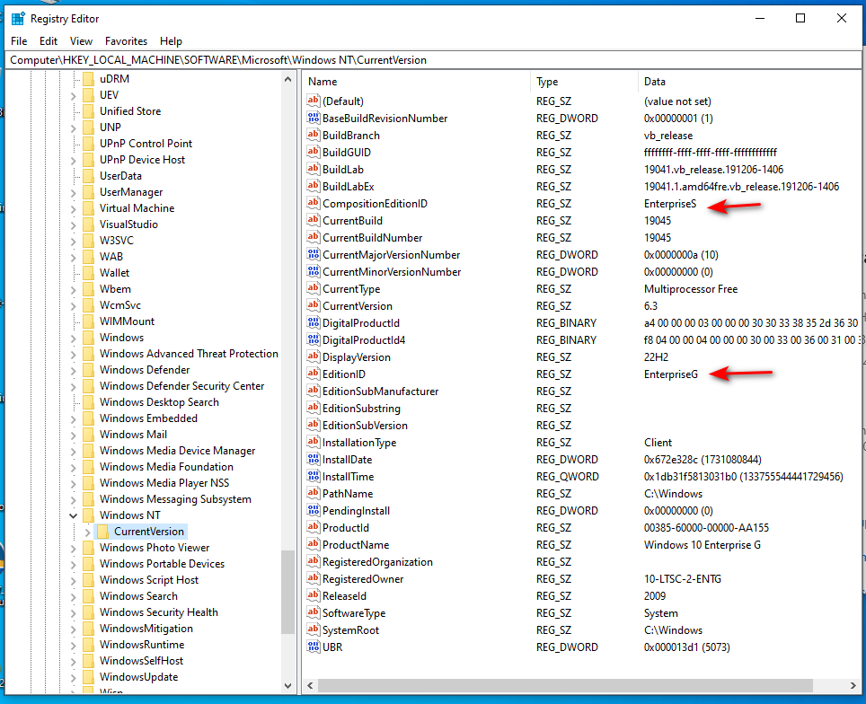Click the string icon next to ProductName

point(314,544)
